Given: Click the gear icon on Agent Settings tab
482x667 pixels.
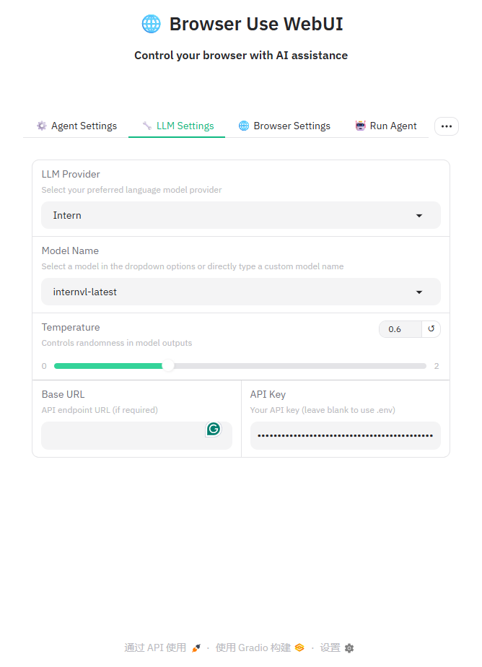Looking at the screenshot, I should (x=42, y=126).
